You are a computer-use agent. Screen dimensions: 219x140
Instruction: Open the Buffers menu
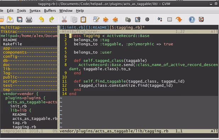50,11
